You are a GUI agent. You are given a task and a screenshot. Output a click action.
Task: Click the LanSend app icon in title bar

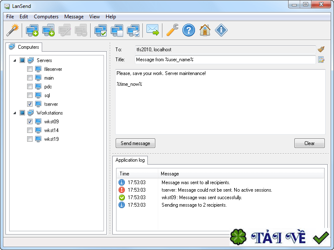click(x=7, y=6)
